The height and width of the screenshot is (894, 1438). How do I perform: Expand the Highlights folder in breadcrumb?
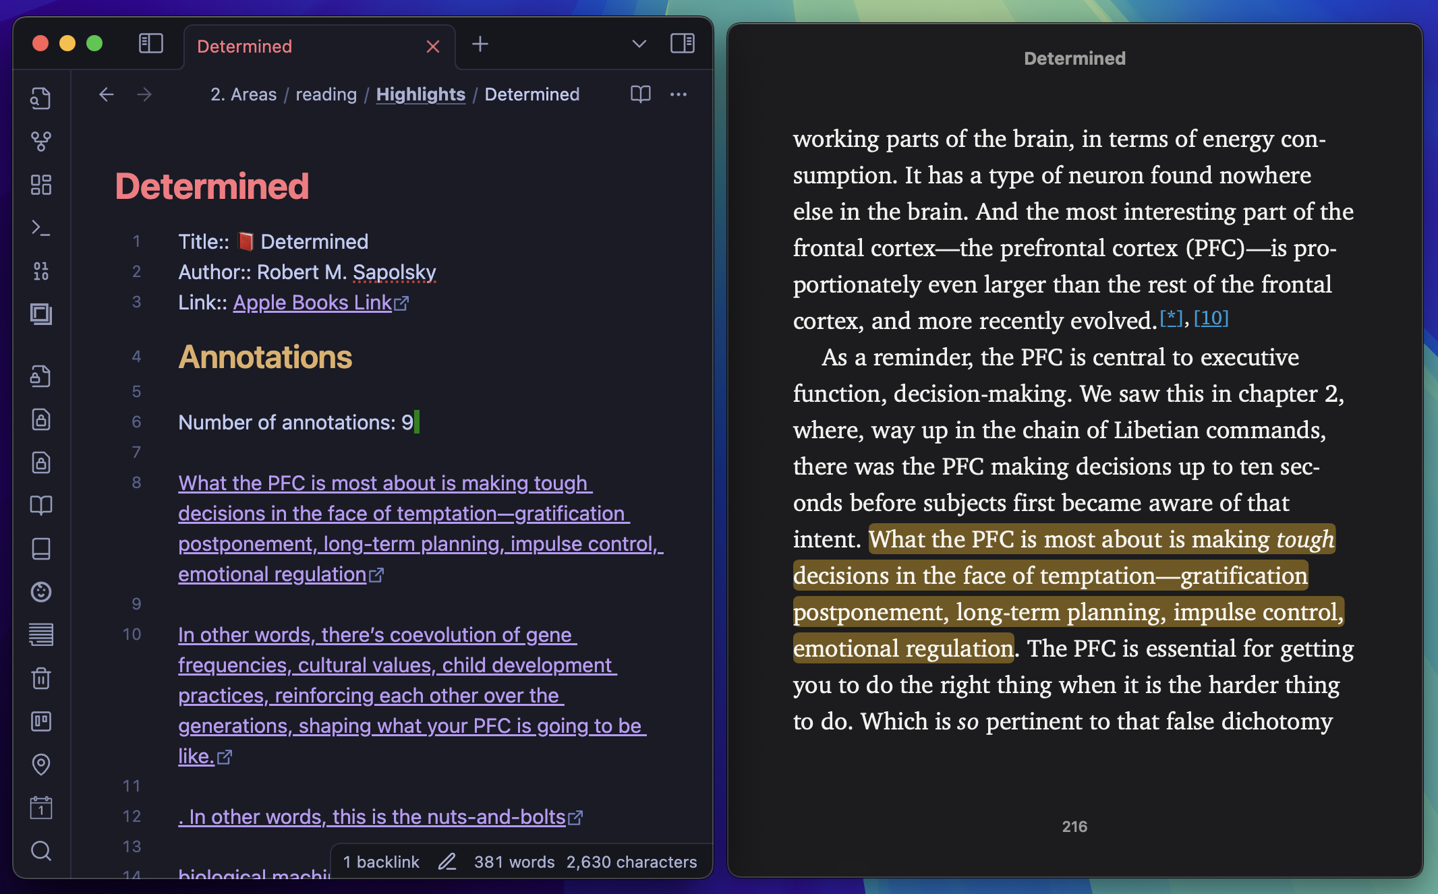(422, 95)
